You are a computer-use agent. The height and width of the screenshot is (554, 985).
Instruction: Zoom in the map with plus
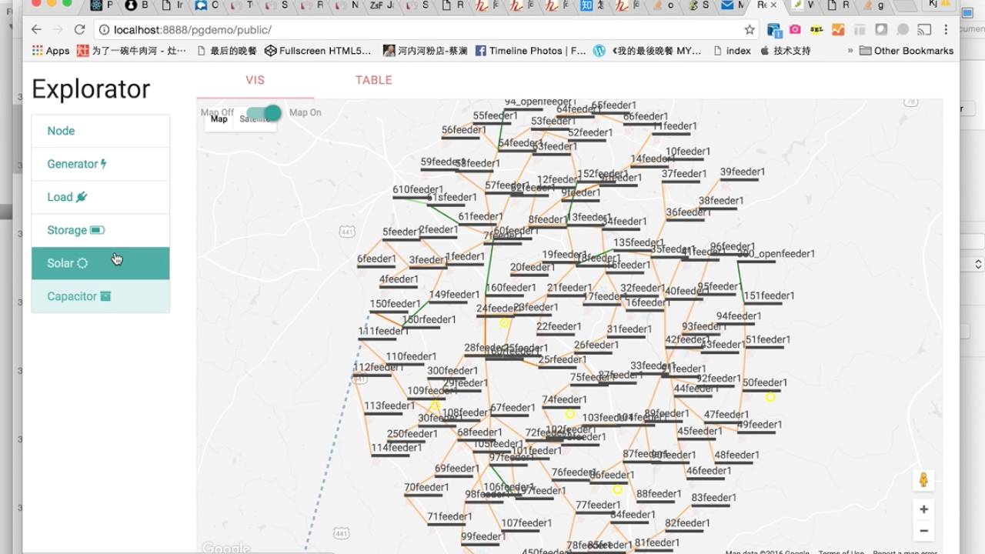point(923,509)
